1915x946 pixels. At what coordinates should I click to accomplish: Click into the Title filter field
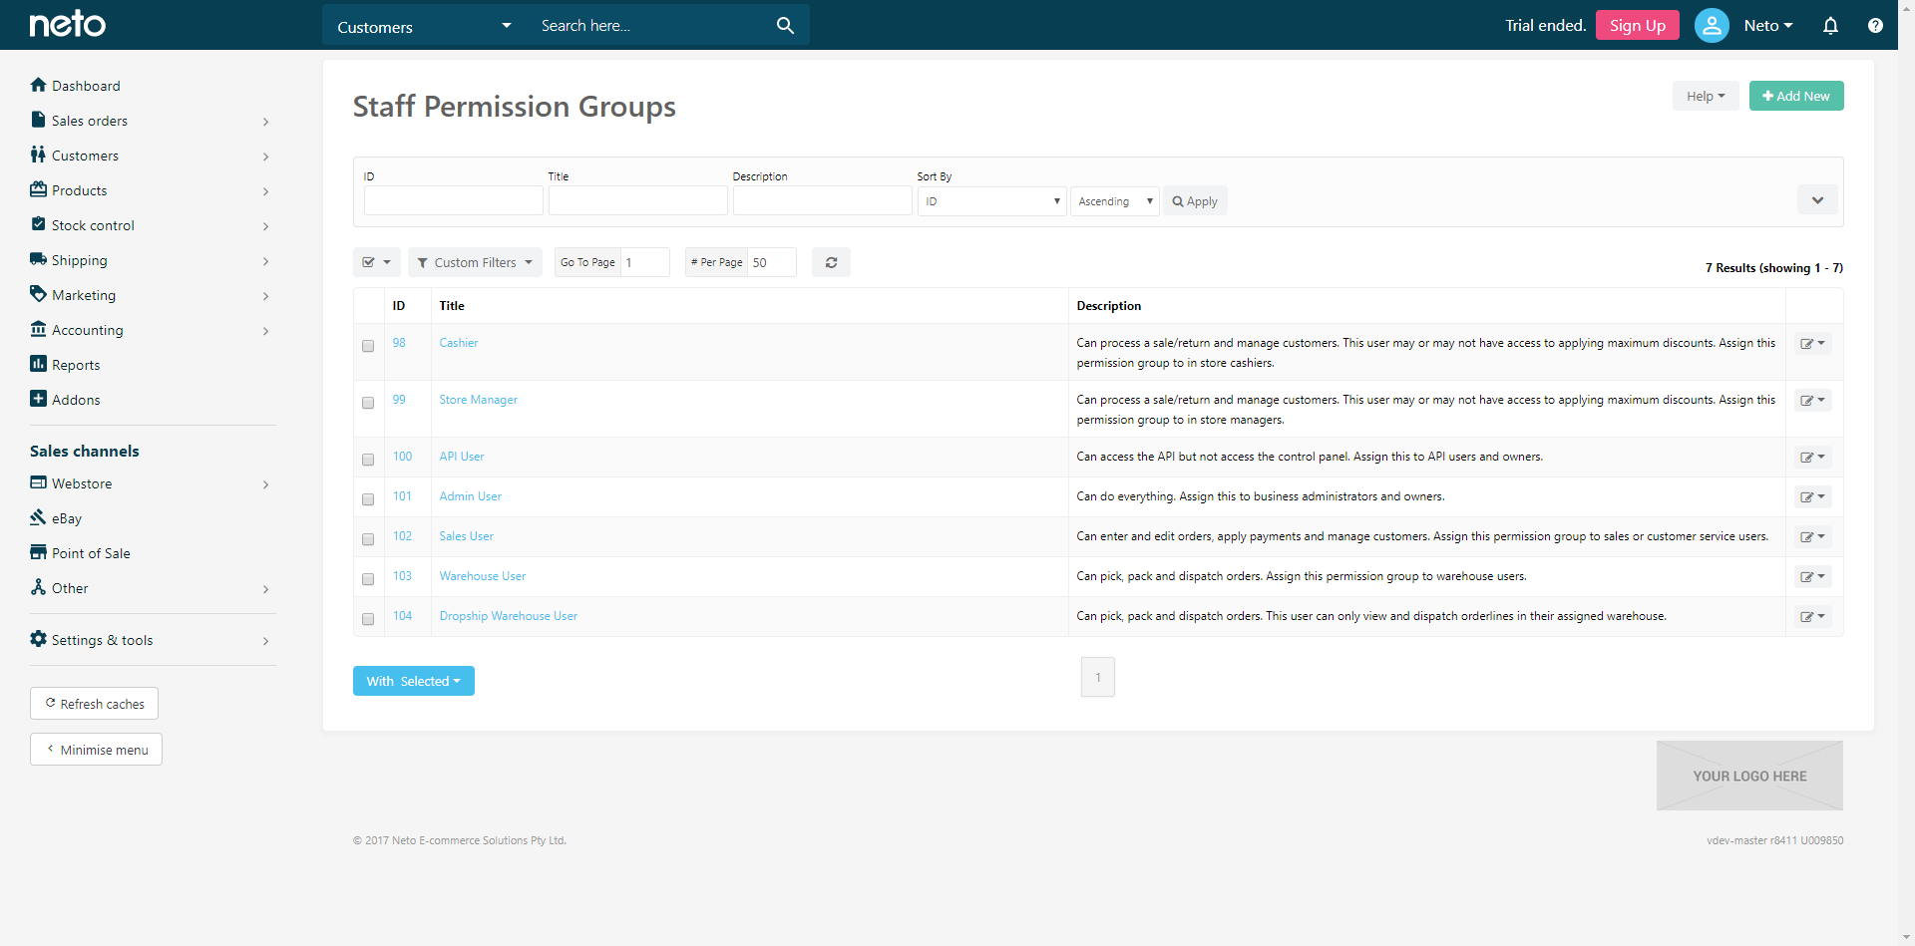(x=637, y=200)
